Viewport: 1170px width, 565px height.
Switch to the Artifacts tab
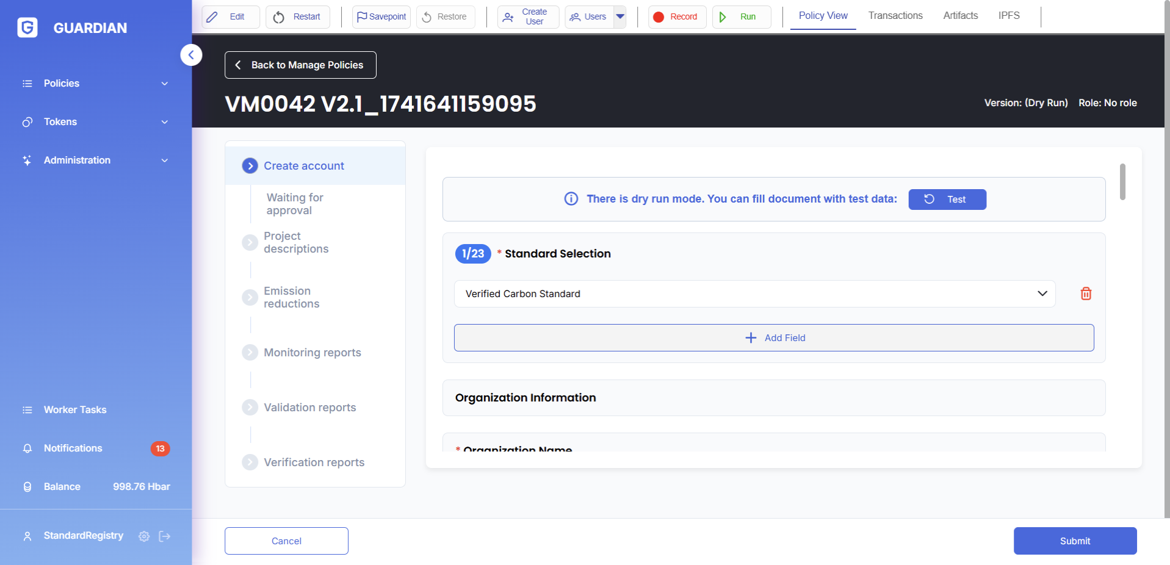click(960, 16)
